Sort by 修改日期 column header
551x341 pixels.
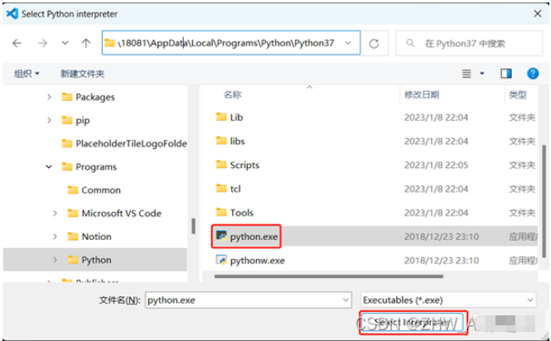tap(422, 94)
